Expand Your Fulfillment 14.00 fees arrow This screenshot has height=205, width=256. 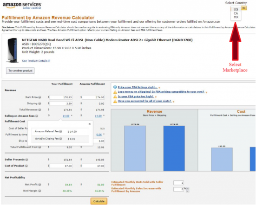72,115
